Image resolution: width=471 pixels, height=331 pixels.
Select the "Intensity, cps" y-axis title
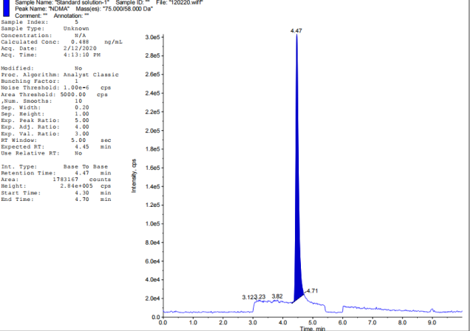click(x=134, y=176)
